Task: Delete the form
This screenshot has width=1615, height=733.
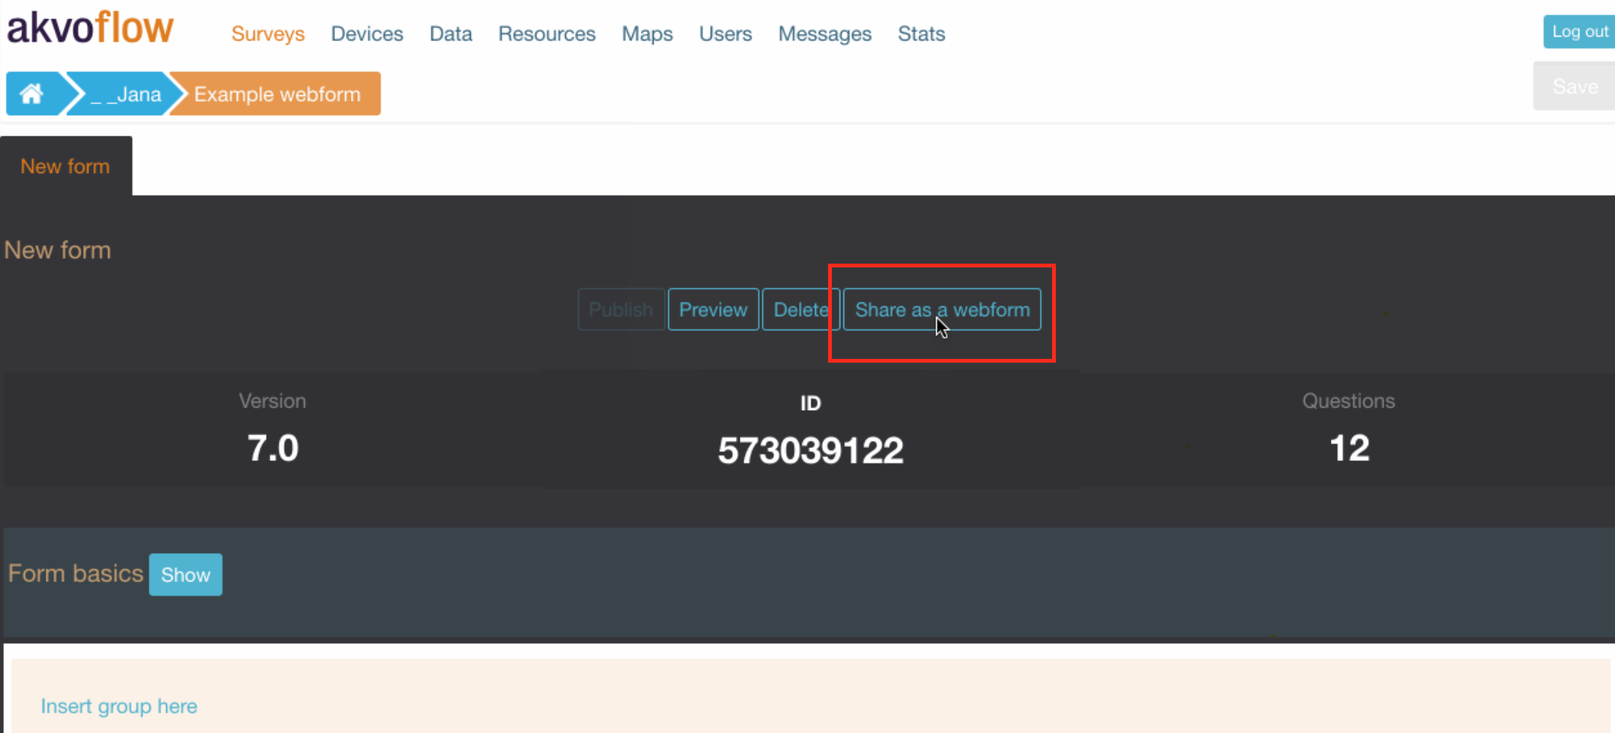Action: coord(801,309)
